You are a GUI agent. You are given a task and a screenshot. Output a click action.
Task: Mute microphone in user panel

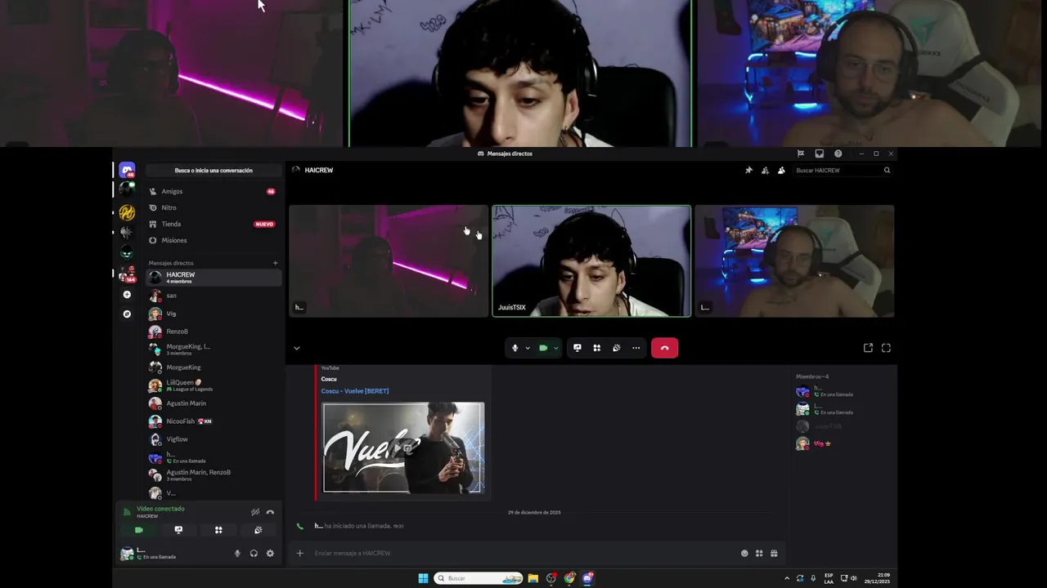[x=237, y=554]
